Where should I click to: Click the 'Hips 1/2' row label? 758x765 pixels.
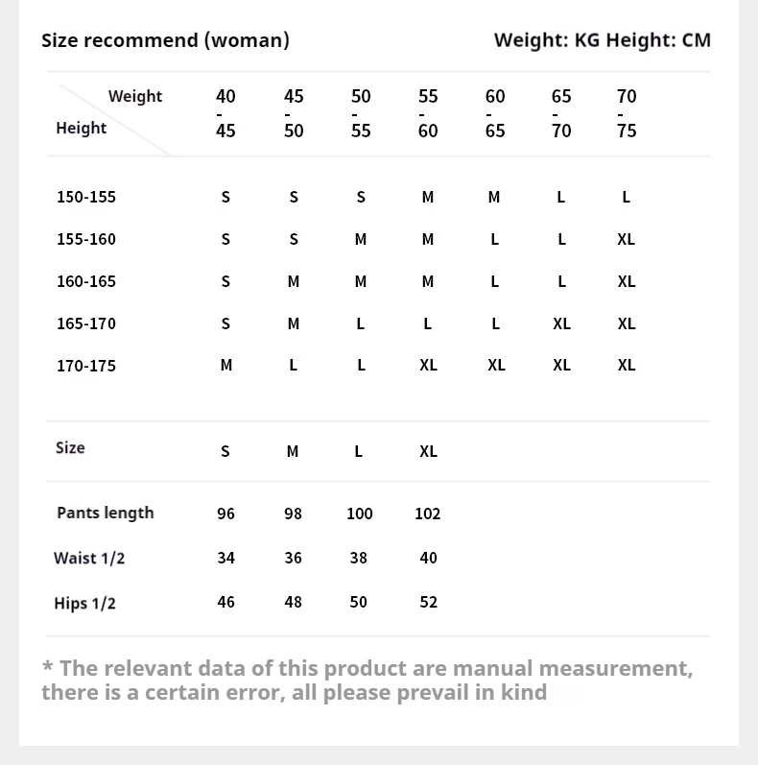click(84, 603)
